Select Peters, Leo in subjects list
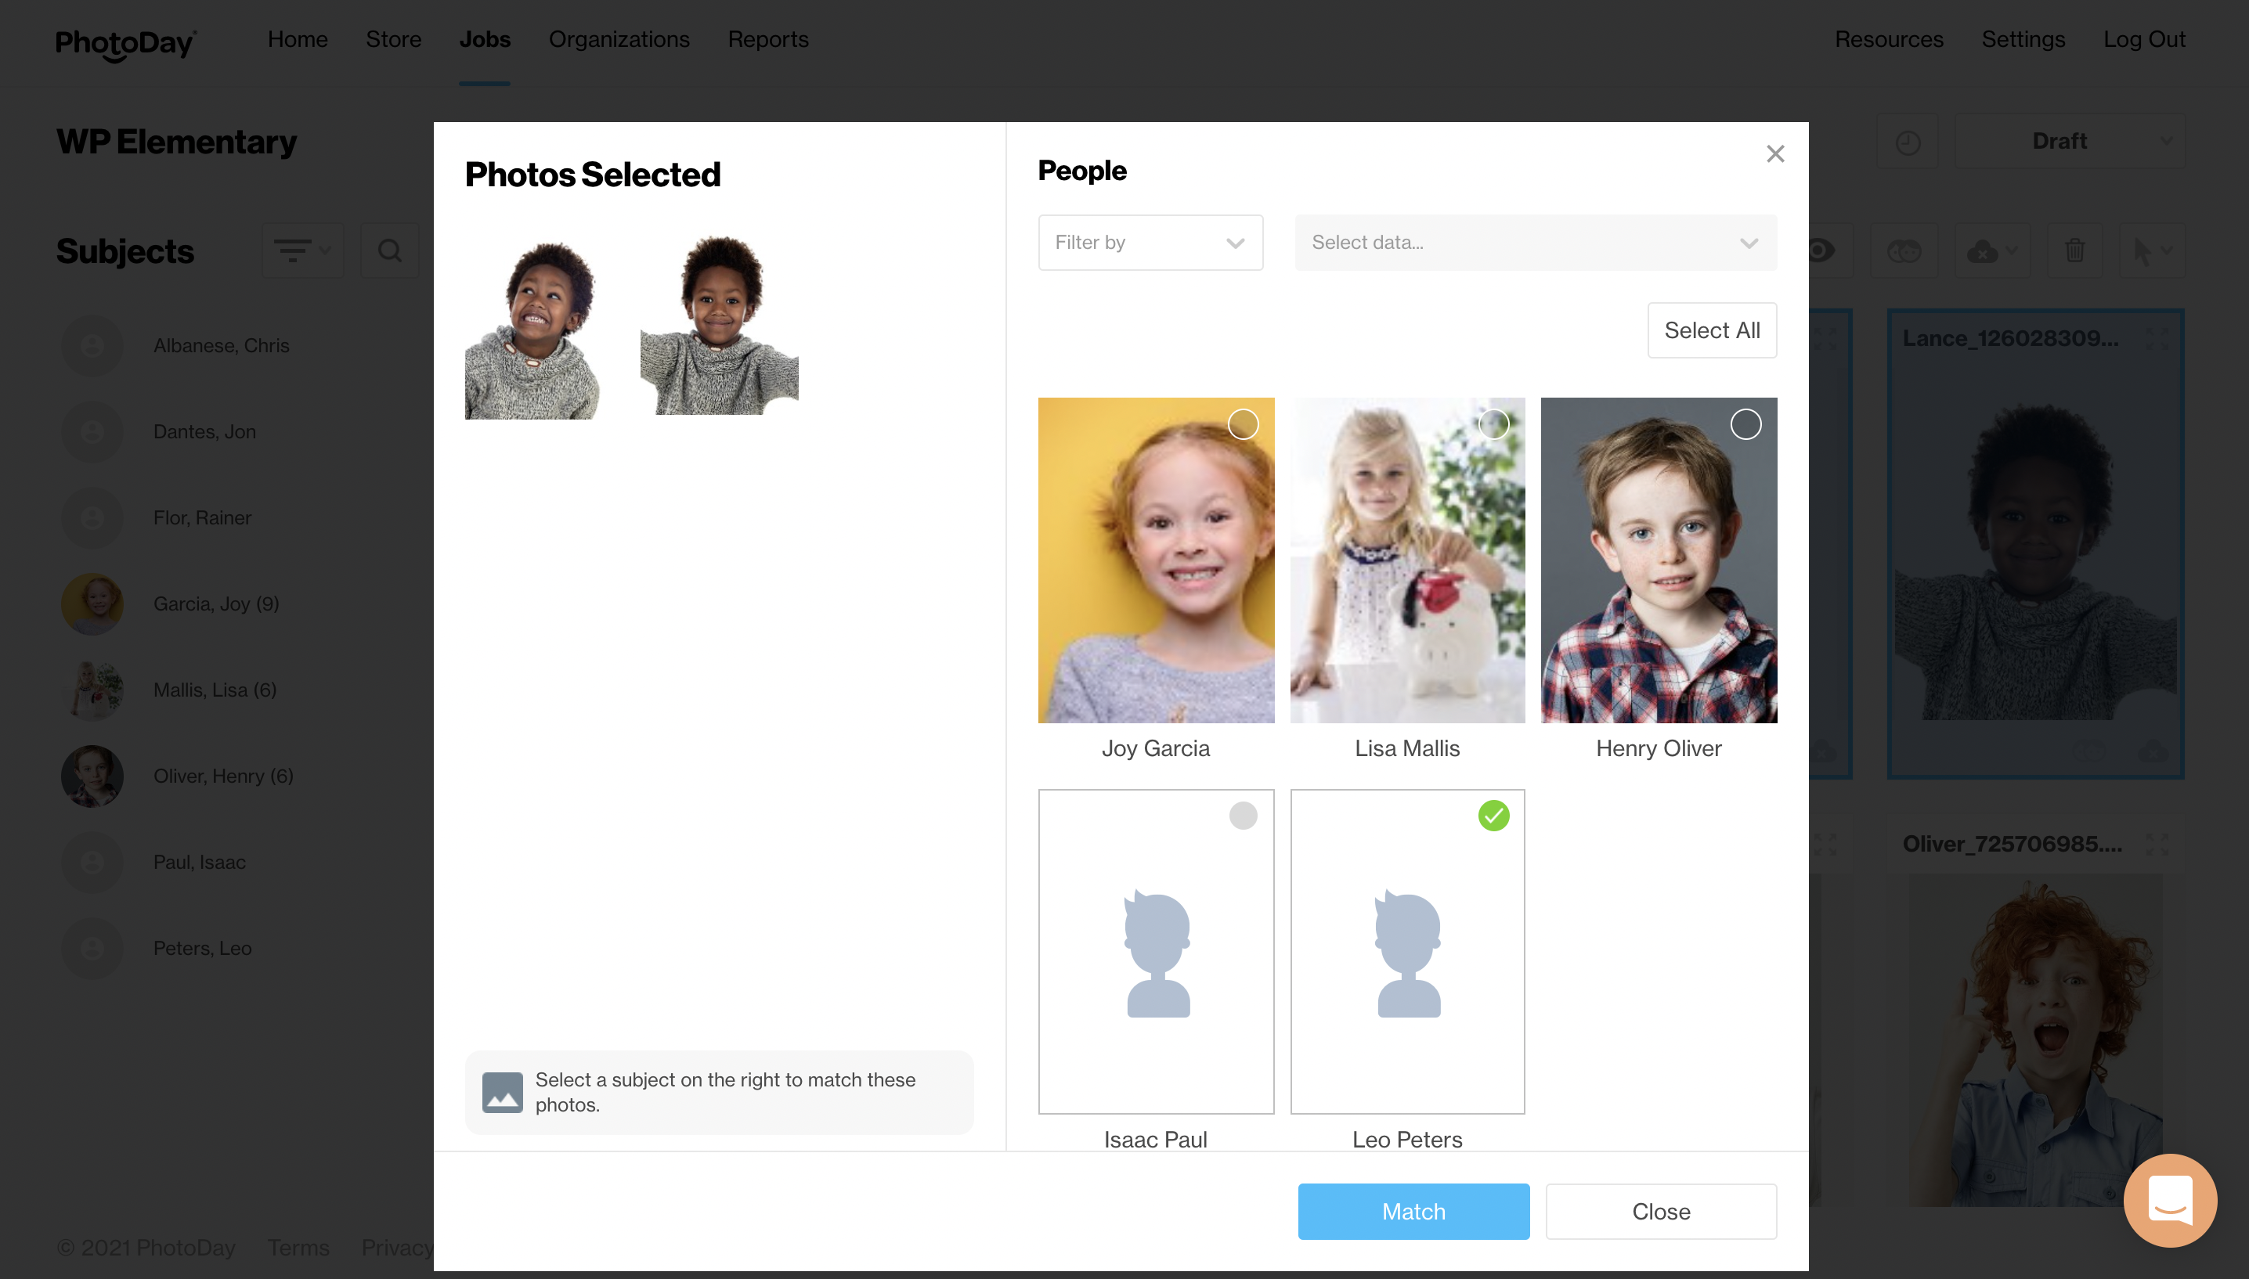Screen dimensions: 2249x1279 [x=202, y=948]
